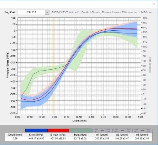Click the 0.29 depth value cell
The image size is (158, 145).
[x=15, y=139]
